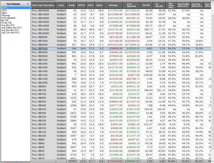Select bb/100 in Stat Selection list
Screen dimensions: 214x163
point(5,20)
